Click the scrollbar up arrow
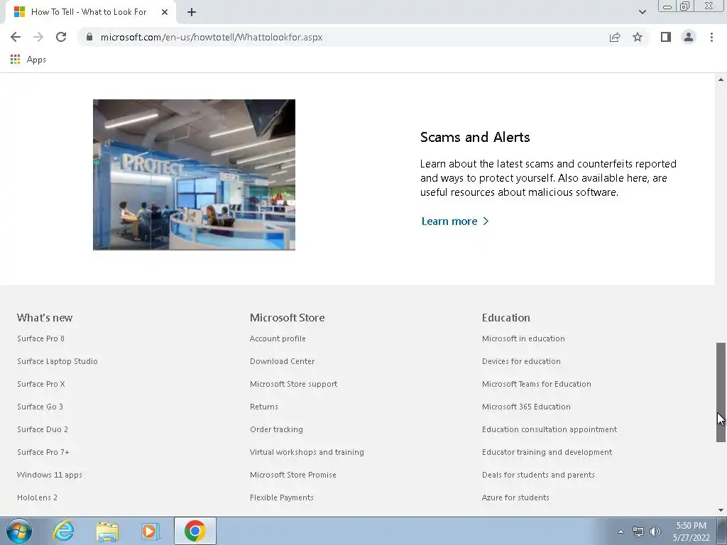 pos(721,79)
